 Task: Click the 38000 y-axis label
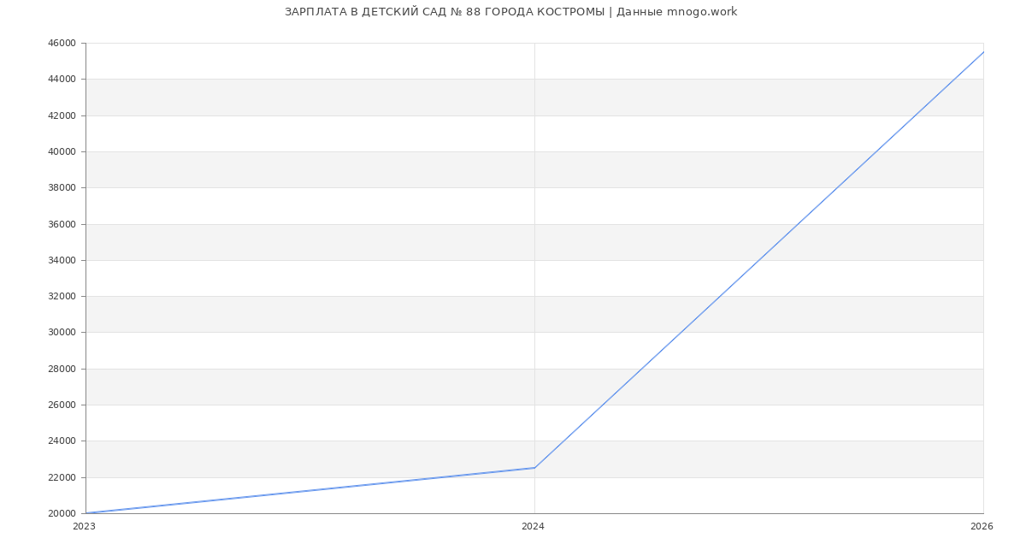63,188
